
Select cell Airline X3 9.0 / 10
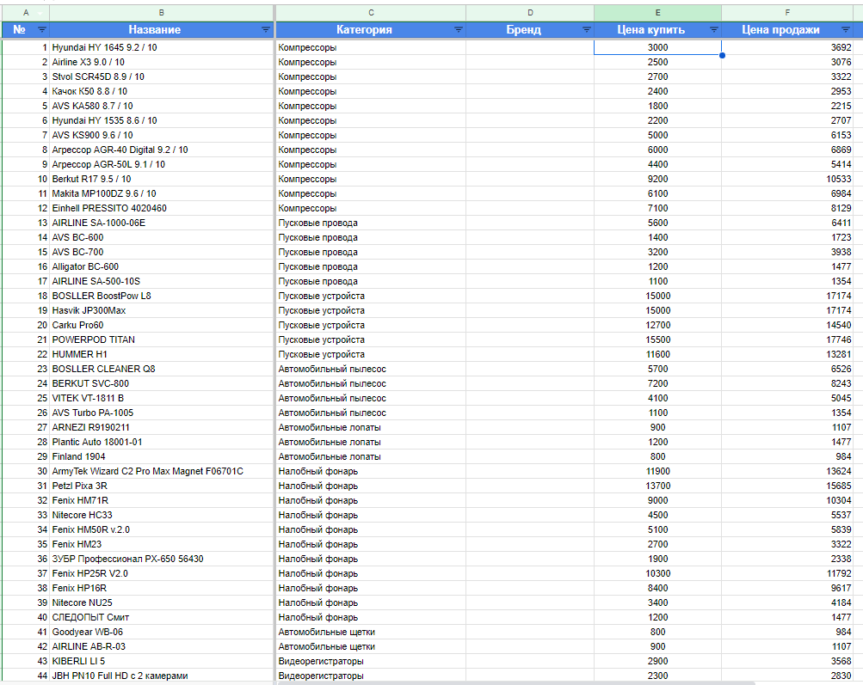click(161, 62)
